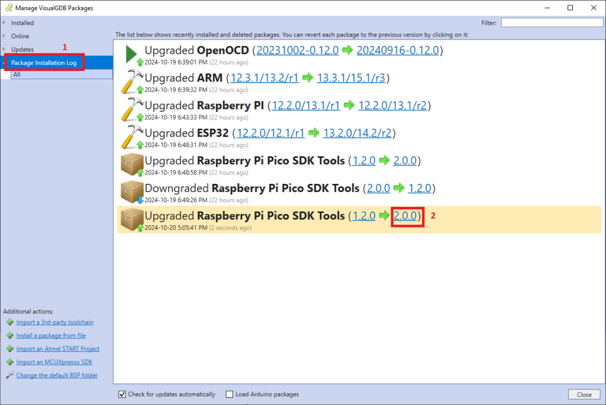
Task: Click the green arrow between ARM versions
Action: [x=308, y=77]
